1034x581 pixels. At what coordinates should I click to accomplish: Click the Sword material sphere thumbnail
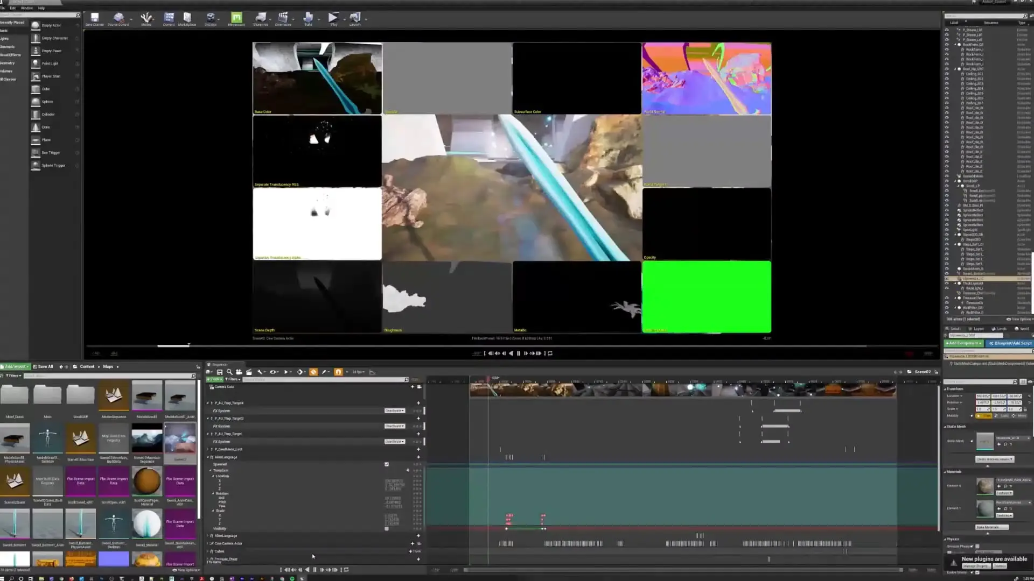click(x=146, y=525)
